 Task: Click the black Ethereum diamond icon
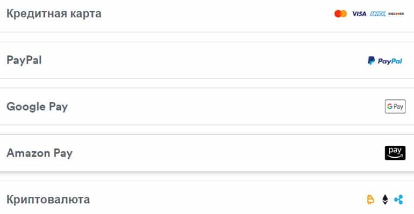click(385, 200)
